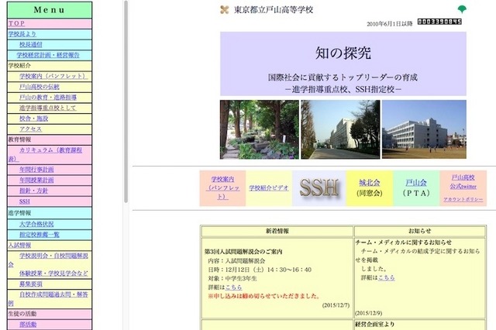
Task: Click こちら link under 入試問題解説会 details
Action: (233, 287)
